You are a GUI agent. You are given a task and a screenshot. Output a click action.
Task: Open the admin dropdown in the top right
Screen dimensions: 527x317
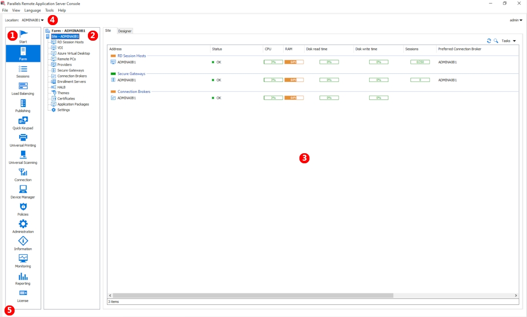tap(515, 20)
